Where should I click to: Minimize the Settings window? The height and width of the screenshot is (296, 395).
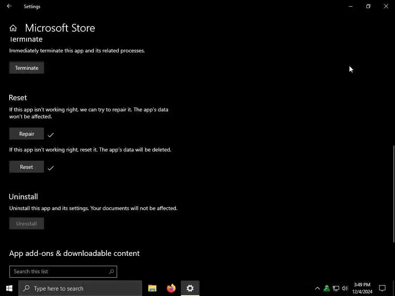pos(350,6)
